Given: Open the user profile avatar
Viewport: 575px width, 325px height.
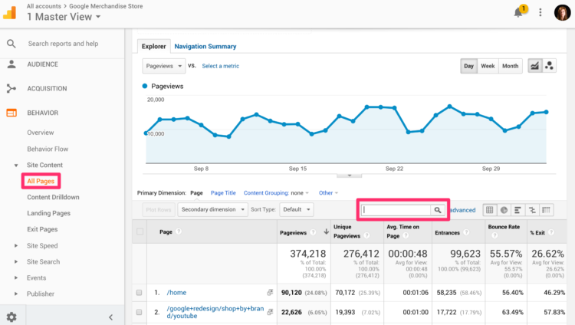Looking at the screenshot, I should coord(562,12).
